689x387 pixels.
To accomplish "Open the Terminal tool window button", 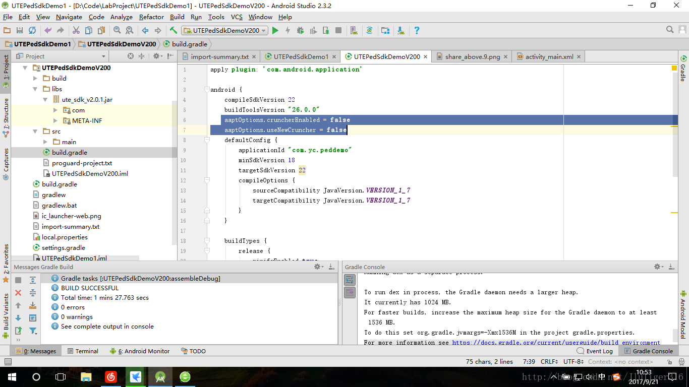I will point(83,351).
